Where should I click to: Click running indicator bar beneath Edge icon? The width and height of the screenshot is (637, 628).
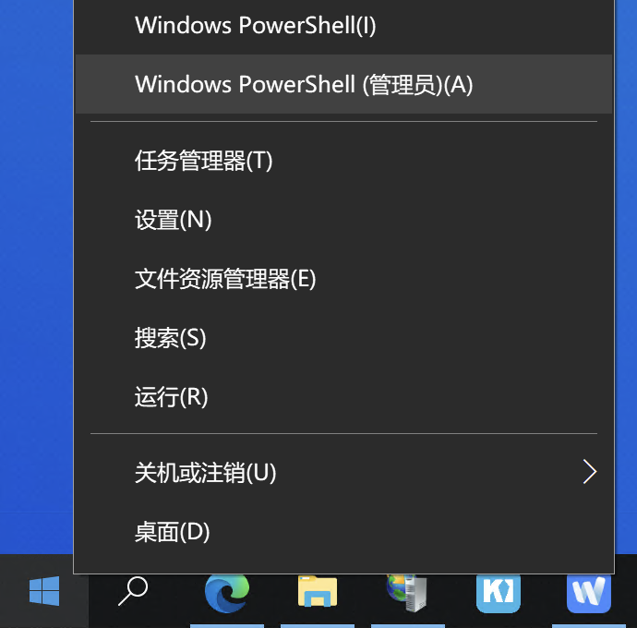point(227,626)
